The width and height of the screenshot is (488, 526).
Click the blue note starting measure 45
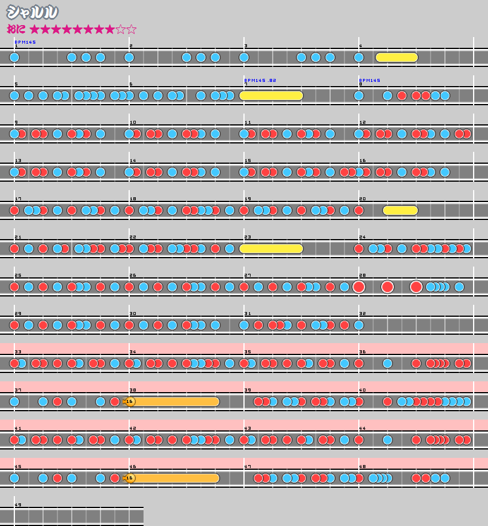pyautogui.click(x=14, y=478)
